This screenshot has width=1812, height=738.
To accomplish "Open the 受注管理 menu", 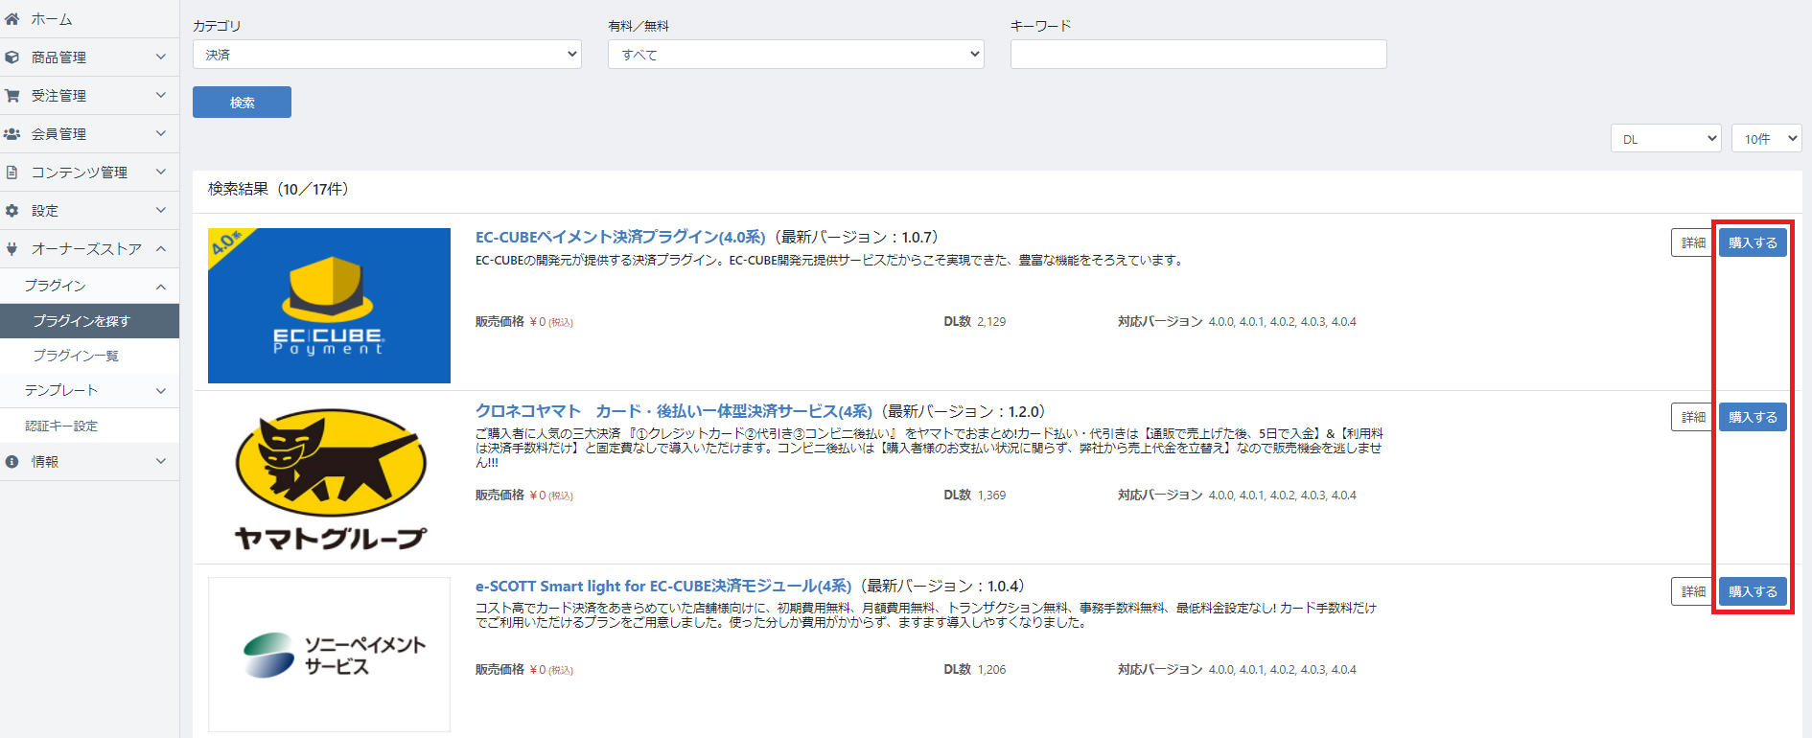I will (89, 96).
